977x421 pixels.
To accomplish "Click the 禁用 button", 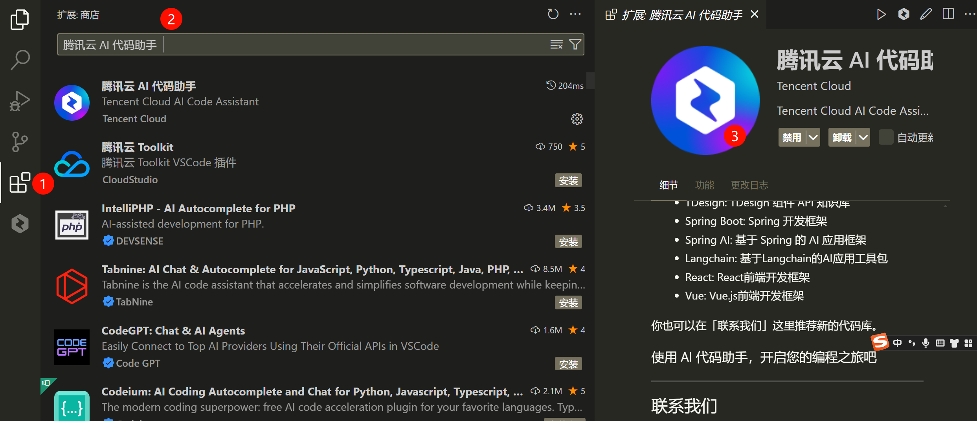I will tap(792, 137).
